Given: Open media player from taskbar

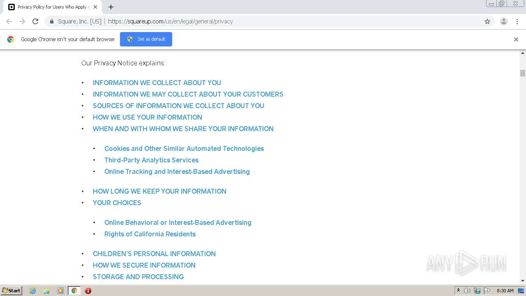Looking at the screenshot, I should pyautogui.click(x=60, y=291).
